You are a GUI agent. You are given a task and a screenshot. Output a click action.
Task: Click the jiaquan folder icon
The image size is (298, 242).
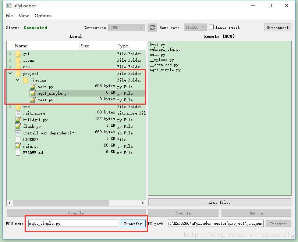point(25,80)
